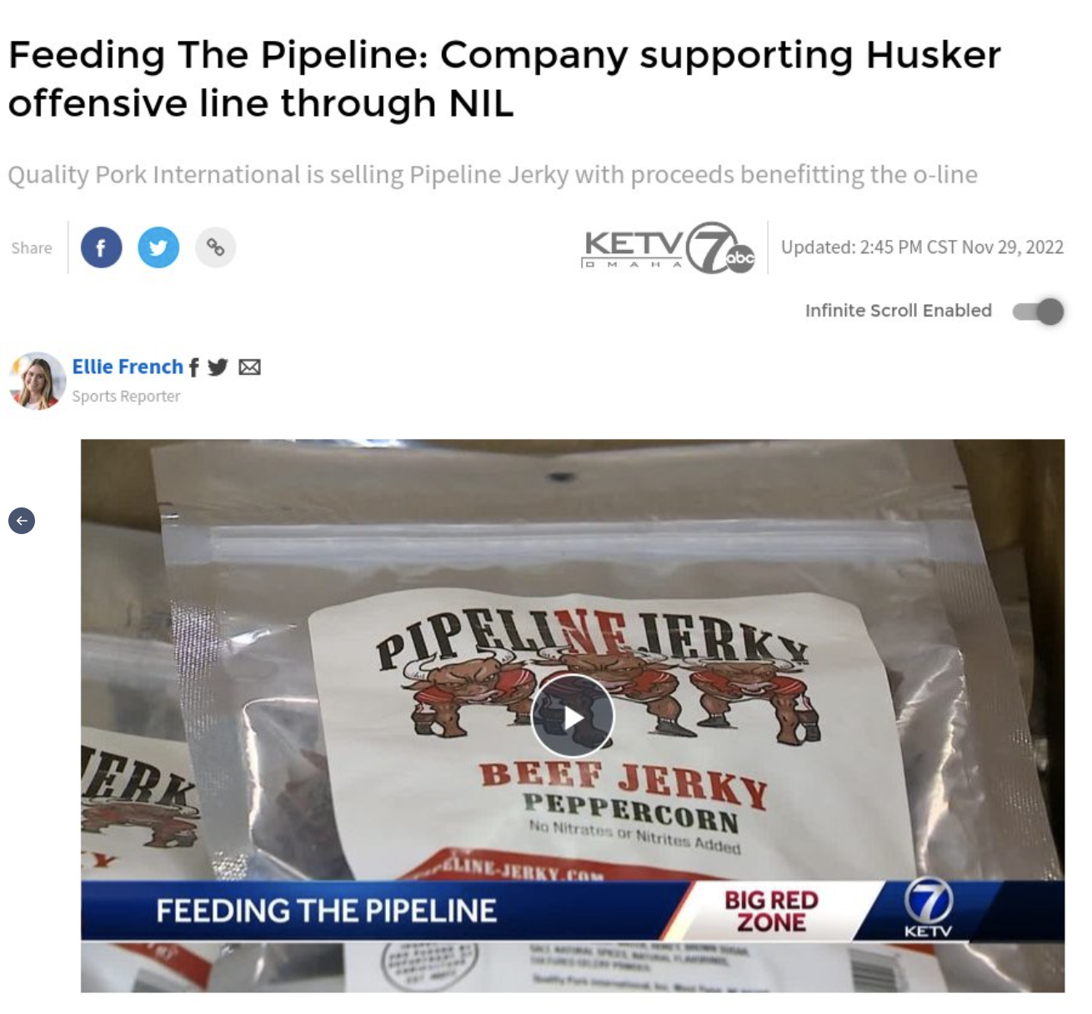Click the Big Red Zone banner
This screenshot has height=1014, width=1092.
[x=771, y=911]
